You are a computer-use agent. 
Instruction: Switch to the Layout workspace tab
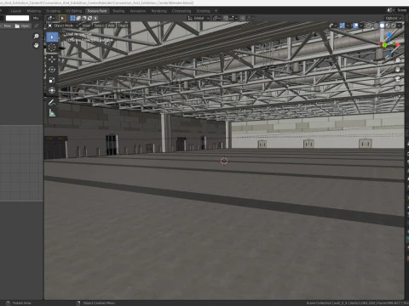point(15,11)
